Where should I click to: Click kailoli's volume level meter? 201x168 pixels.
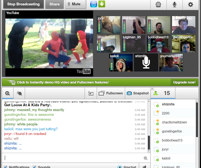(x=112, y=63)
